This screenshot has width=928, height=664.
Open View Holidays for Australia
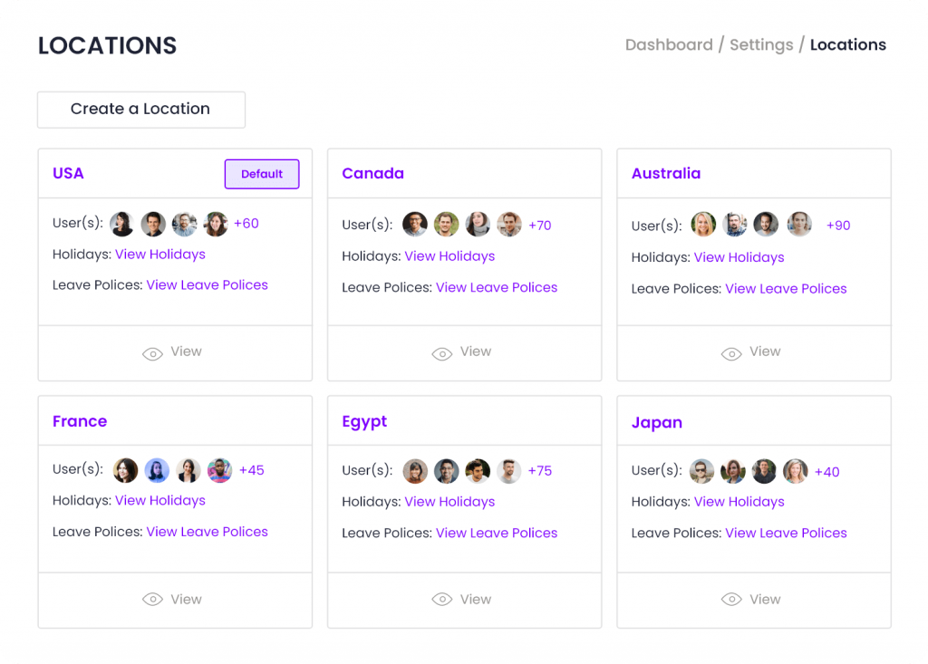(x=739, y=257)
